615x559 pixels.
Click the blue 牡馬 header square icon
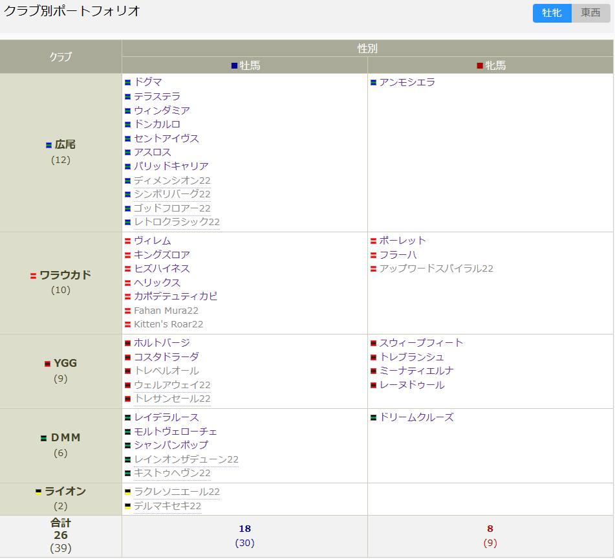[235, 66]
